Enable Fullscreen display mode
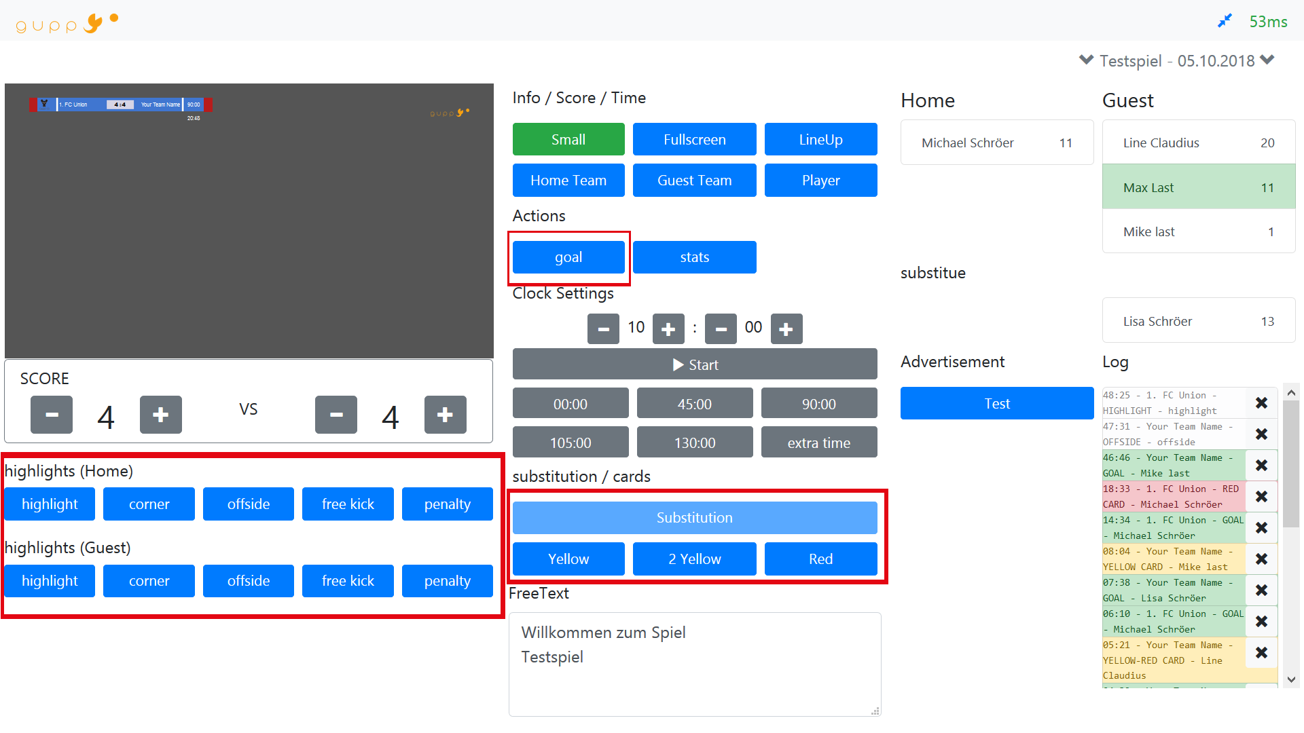This screenshot has width=1304, height=733. (x=694, y=139)
